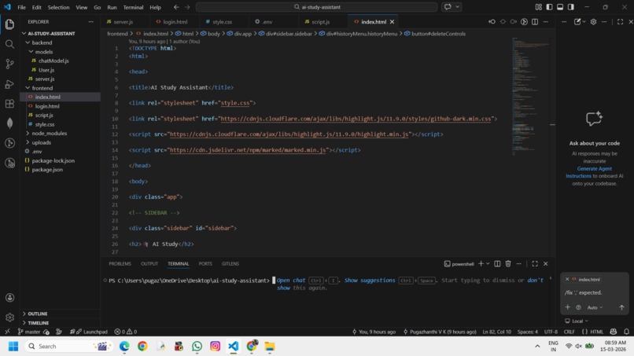Kill terminal with trash icon

coord(508,264)
